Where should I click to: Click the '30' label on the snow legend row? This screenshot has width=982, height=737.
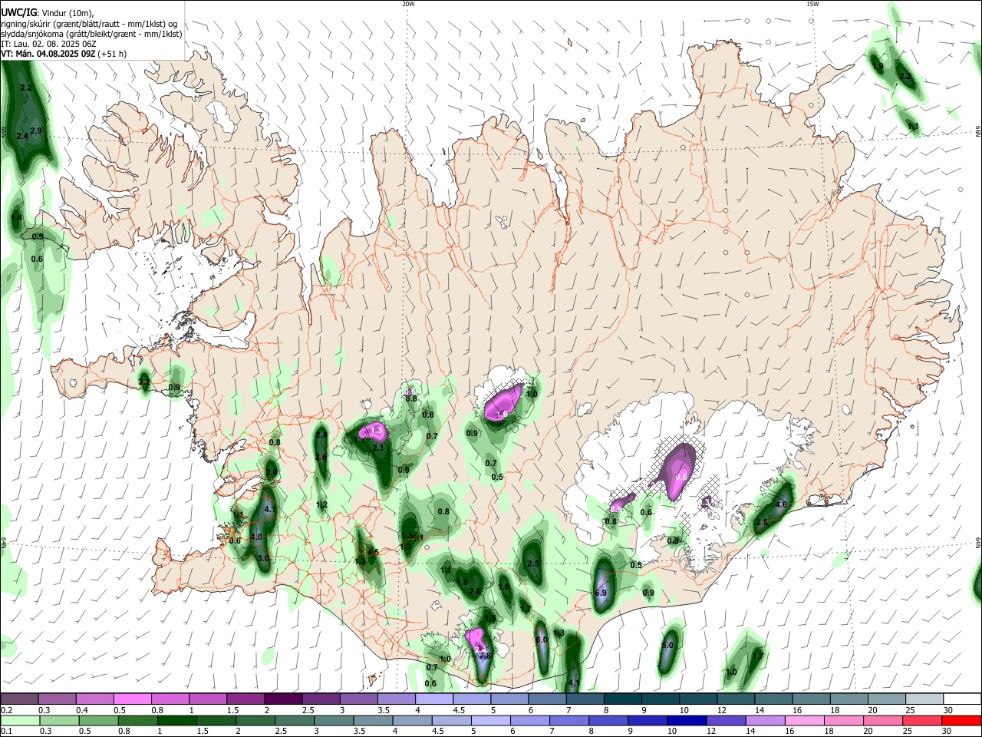947,710
